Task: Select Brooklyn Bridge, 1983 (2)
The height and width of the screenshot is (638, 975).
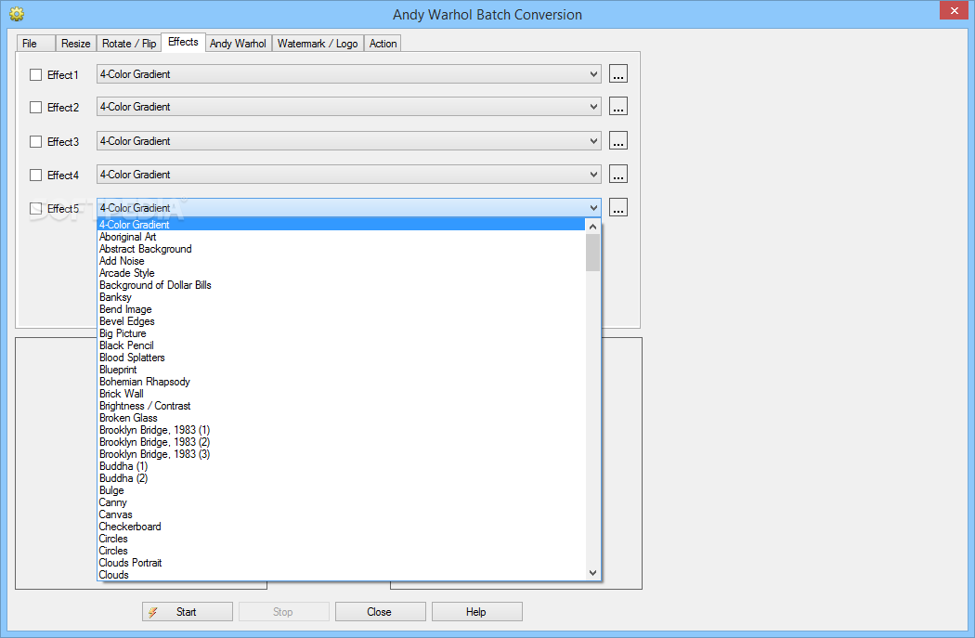Action: pos(341,442)
